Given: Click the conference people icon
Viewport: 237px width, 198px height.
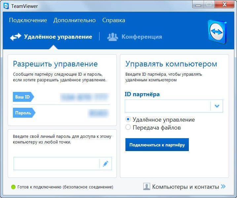Looking at the screenshot, I should coord(113,37).
